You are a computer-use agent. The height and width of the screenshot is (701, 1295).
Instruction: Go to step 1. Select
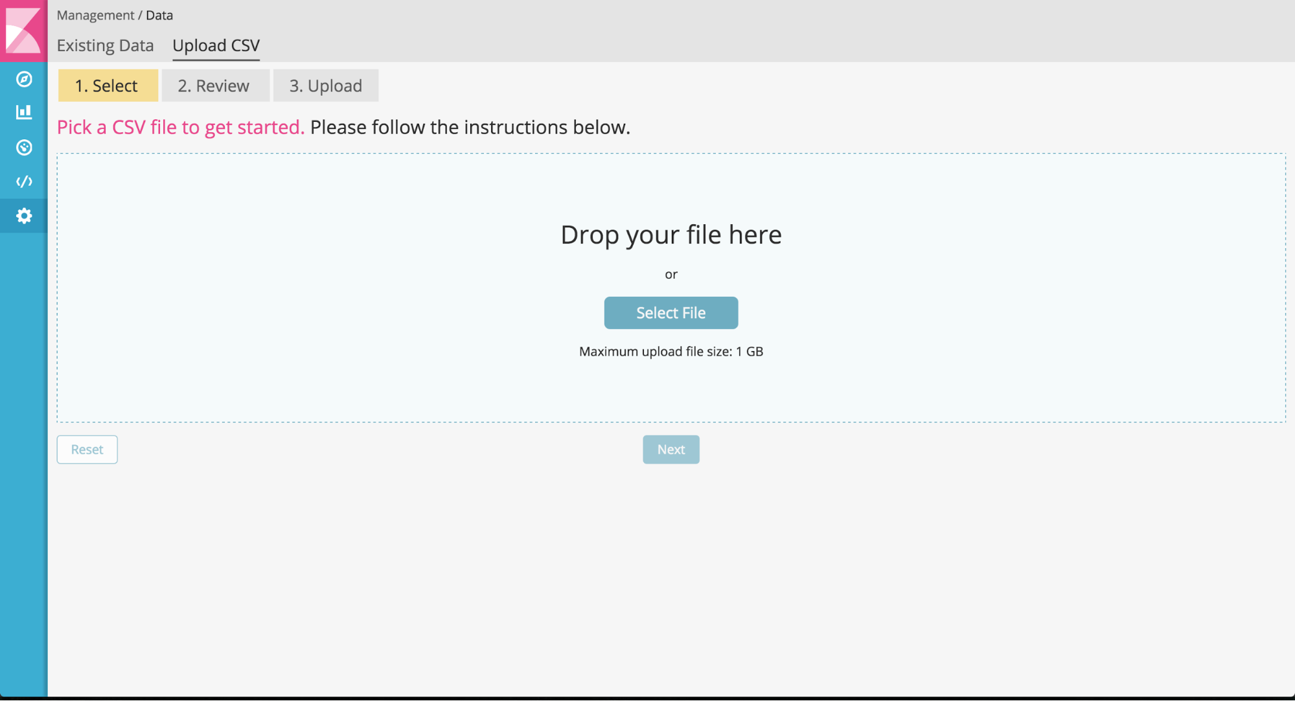pos(108,86)
